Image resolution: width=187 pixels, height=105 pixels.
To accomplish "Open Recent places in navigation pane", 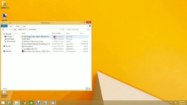I will click(11, 41).
